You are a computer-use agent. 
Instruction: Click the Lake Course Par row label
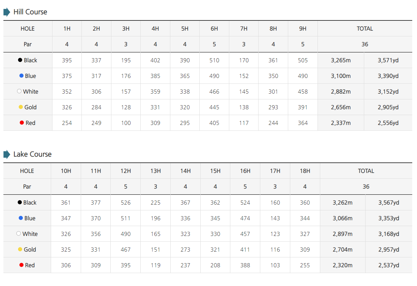pos(27,187)
